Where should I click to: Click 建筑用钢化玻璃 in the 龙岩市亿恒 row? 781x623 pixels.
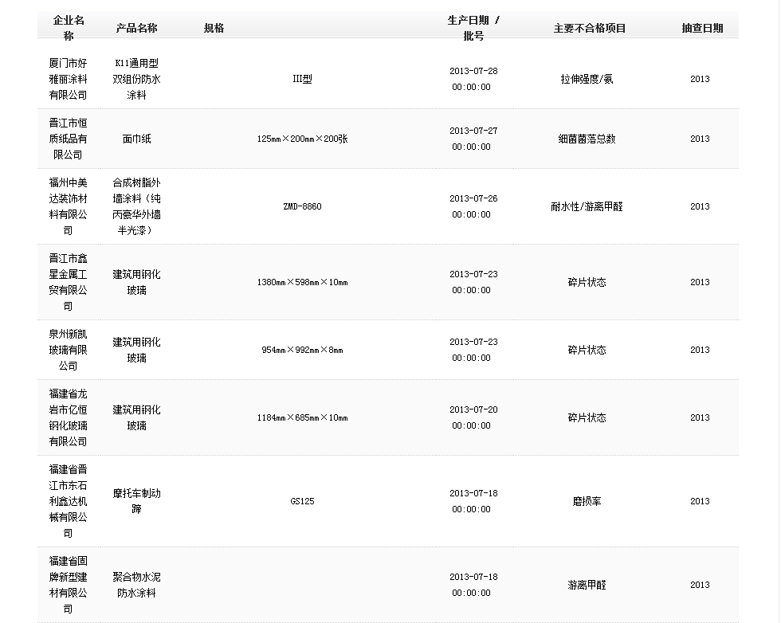[x=136, y=417]
